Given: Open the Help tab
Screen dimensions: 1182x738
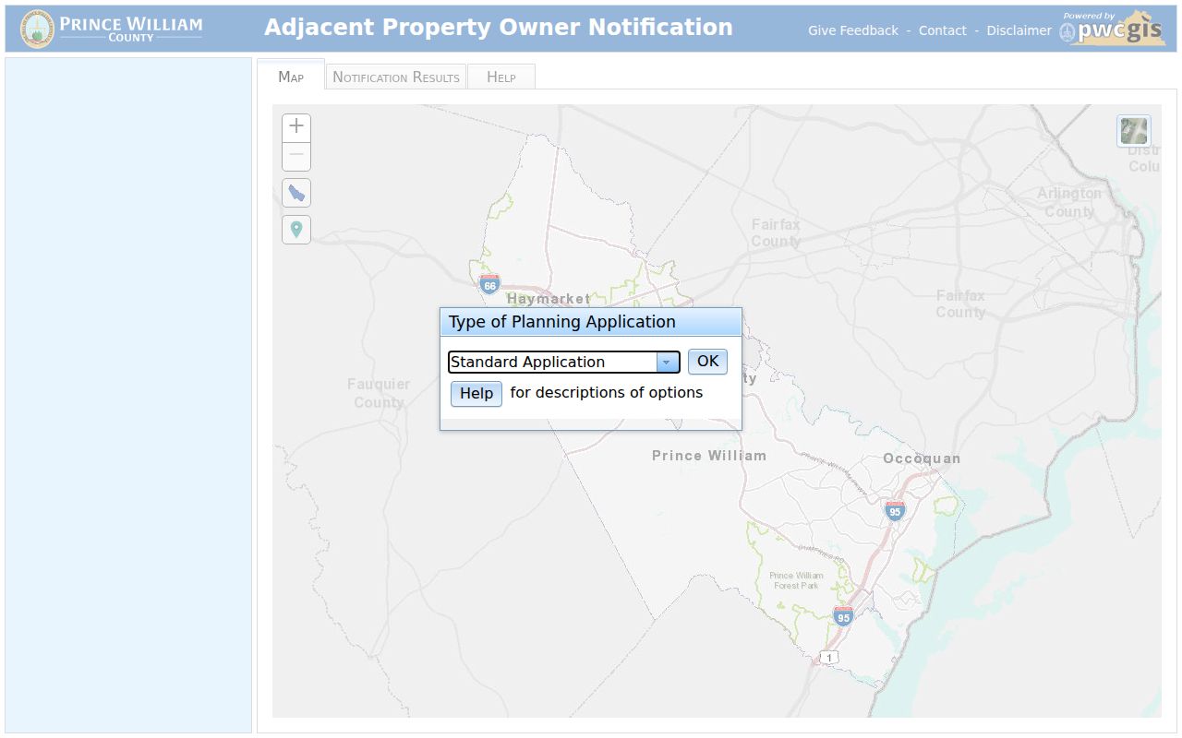Looking at the screenshot, I should pos(501,77).
